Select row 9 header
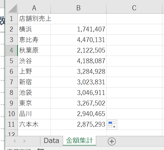 click(11, 103)
